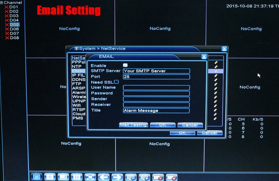Select ARSP in the NetService list
Viewport: 279px width, 181px height.
[x=79, y=88]
